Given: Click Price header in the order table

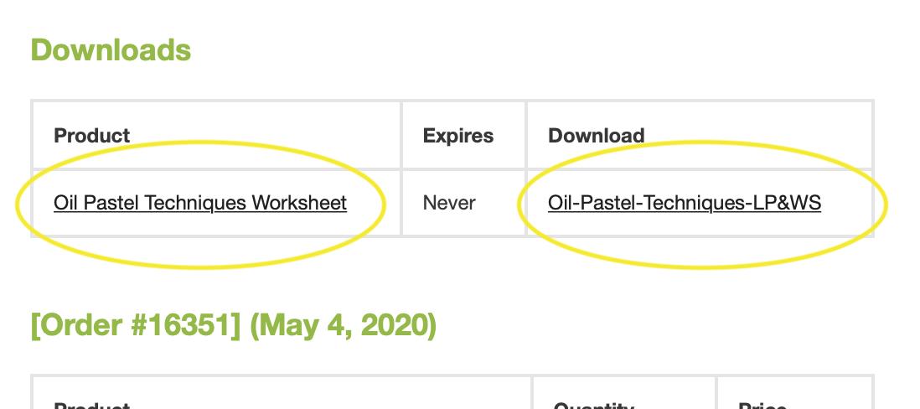Looking at the screenshot, I should click(762, 406).
